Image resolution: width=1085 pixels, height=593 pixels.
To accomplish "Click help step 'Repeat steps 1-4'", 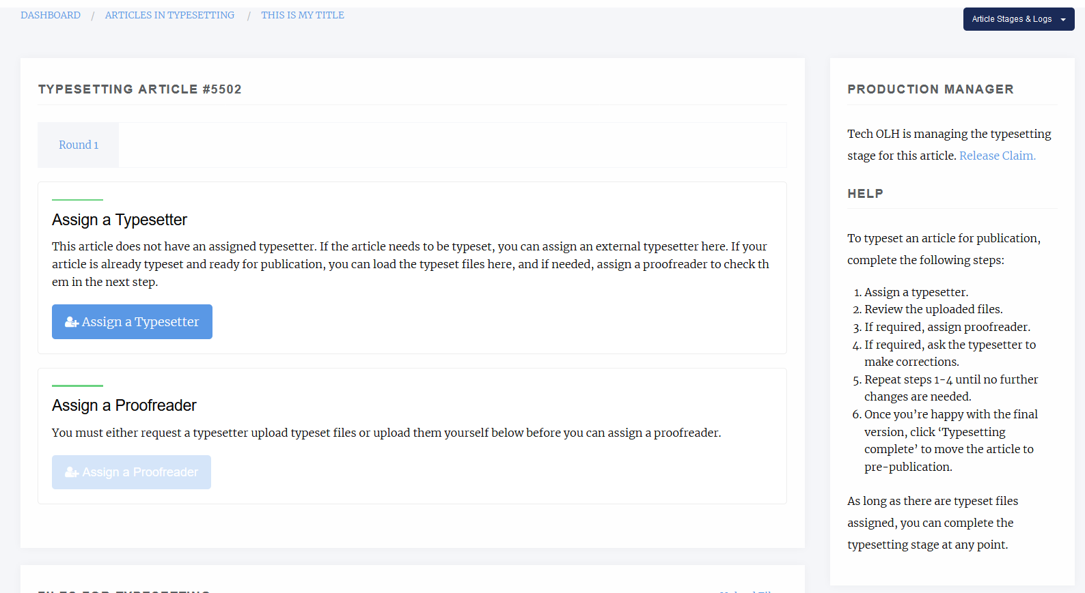I will tap(950, 379).
